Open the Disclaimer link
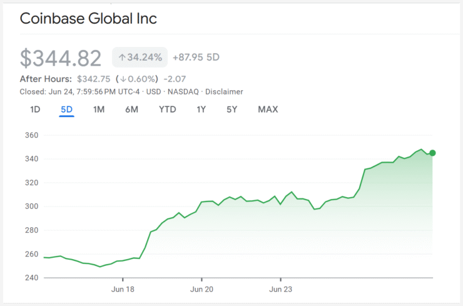 [x=224, y=92]
